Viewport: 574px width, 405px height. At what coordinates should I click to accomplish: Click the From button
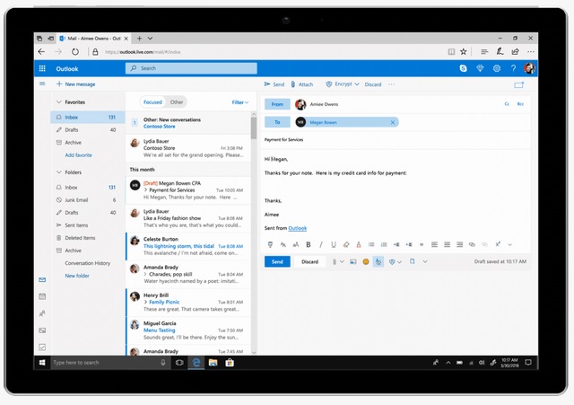277,104
